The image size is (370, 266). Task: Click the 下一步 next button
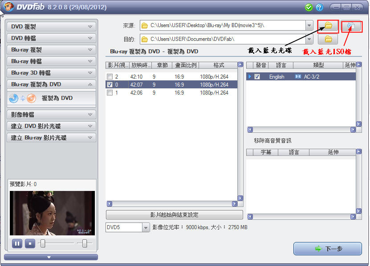point(328,249)
